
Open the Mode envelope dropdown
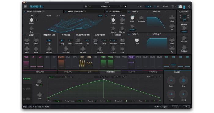click(57, 101)
